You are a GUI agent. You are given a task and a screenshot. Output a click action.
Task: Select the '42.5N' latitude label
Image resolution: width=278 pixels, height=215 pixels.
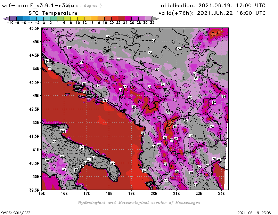(34, 109)
